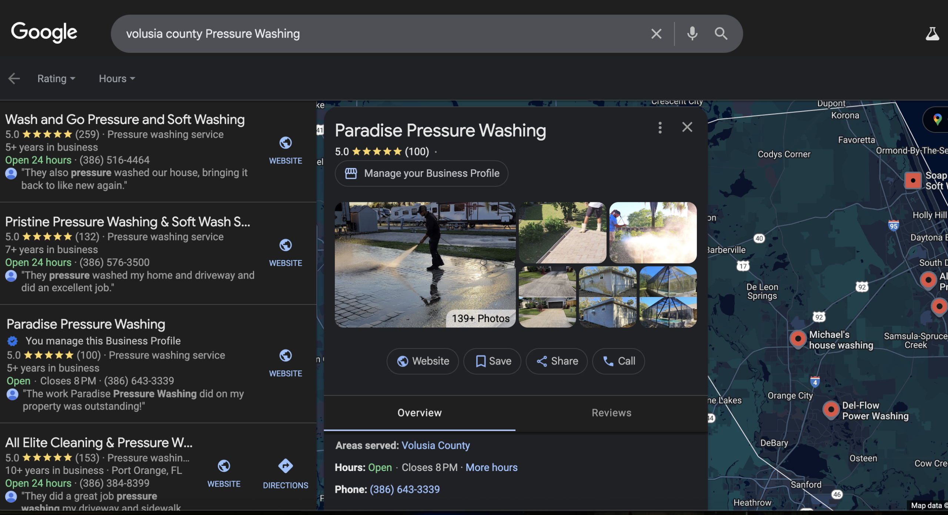Open the More hours link
948x515 pixels.
pyautogui.click(x=491, y=468)
